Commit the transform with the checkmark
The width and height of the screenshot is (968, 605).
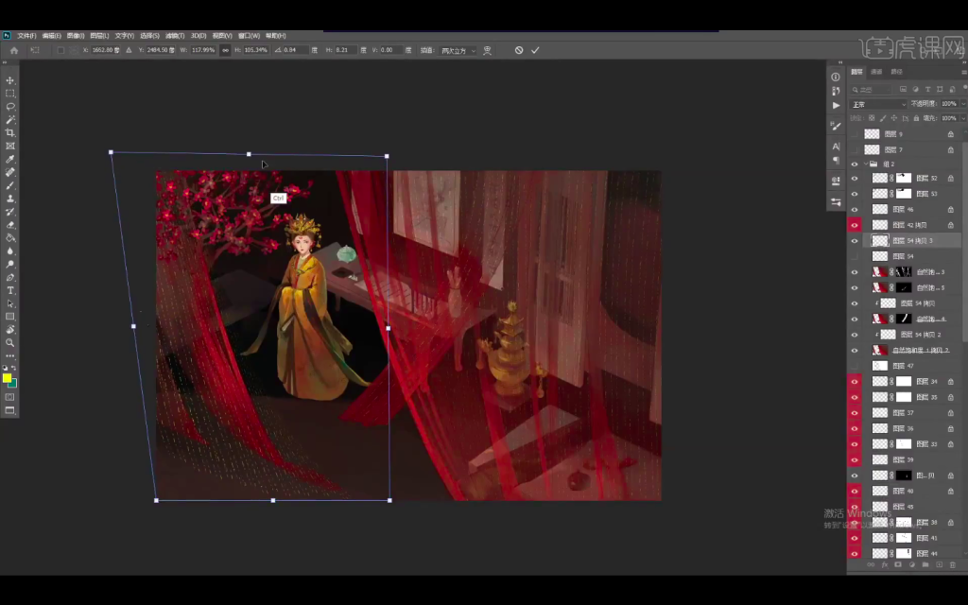(535, 50)
